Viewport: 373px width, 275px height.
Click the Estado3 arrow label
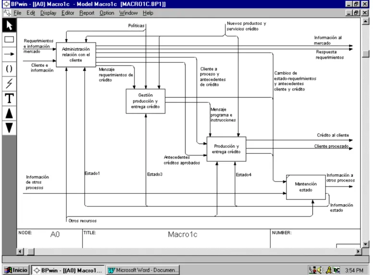[x=155, y=175]
